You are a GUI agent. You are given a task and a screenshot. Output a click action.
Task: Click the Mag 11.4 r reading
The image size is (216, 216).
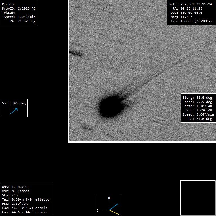point(181,17)
